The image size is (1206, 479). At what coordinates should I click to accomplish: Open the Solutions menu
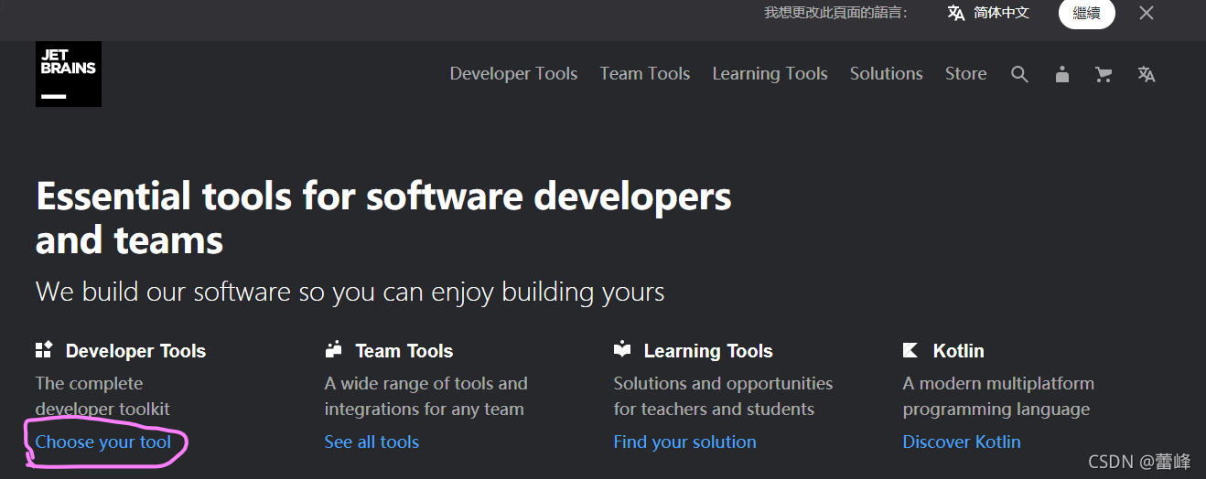886,74
